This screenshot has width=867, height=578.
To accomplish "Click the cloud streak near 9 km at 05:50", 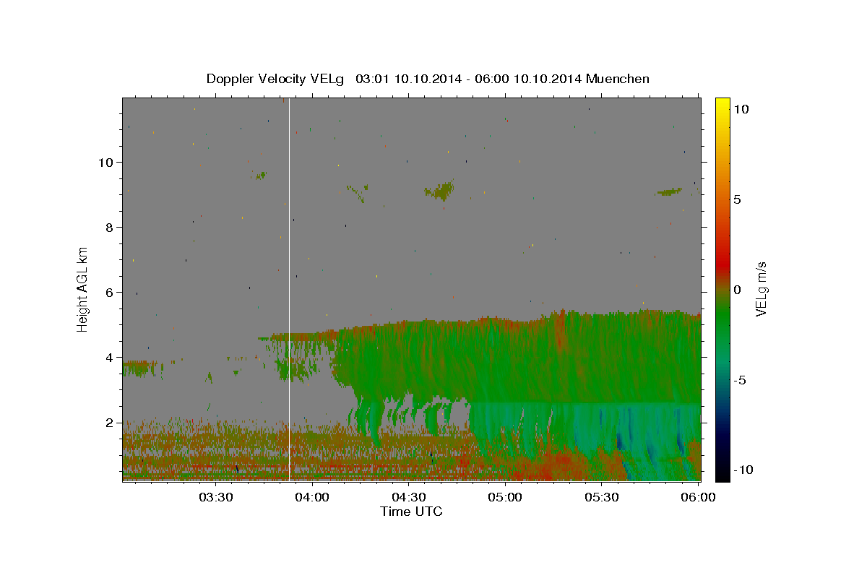I will [669, 191].
